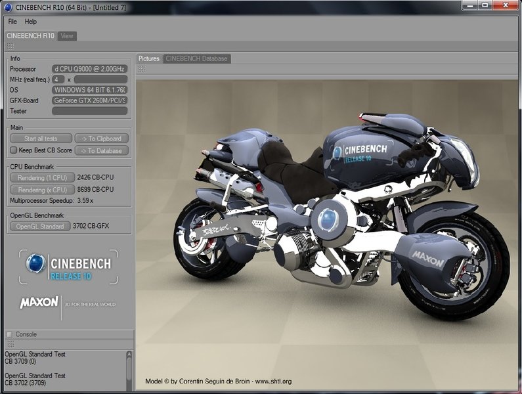Click the CINEBENCH Release 10 logo

click(x=68, y=267)
